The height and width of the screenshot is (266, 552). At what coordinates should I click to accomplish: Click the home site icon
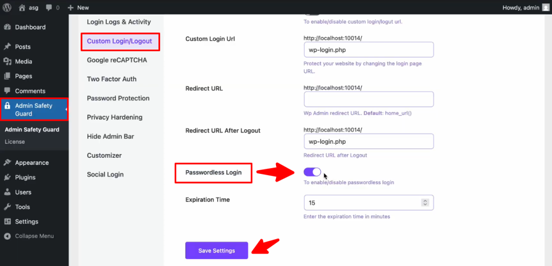22,8
